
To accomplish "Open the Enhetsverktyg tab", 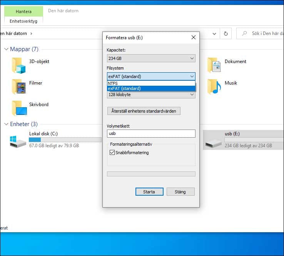I will pos(23,21).
